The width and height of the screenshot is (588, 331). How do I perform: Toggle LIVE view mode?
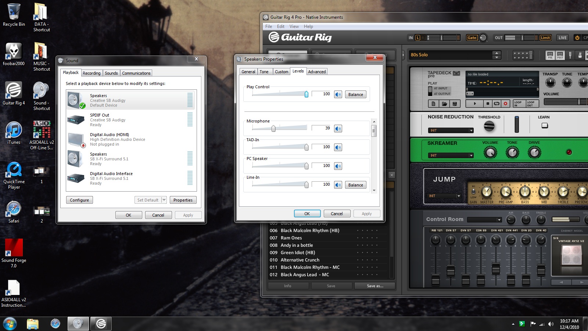pos(562,38)
